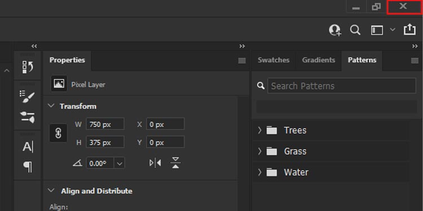
Task: Collapse the Patterns panel dock arrows
Action: pos(415,46)
